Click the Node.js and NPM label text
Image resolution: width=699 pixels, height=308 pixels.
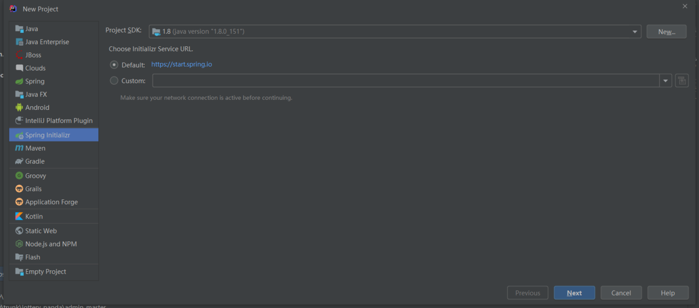[x=51, y=244]
